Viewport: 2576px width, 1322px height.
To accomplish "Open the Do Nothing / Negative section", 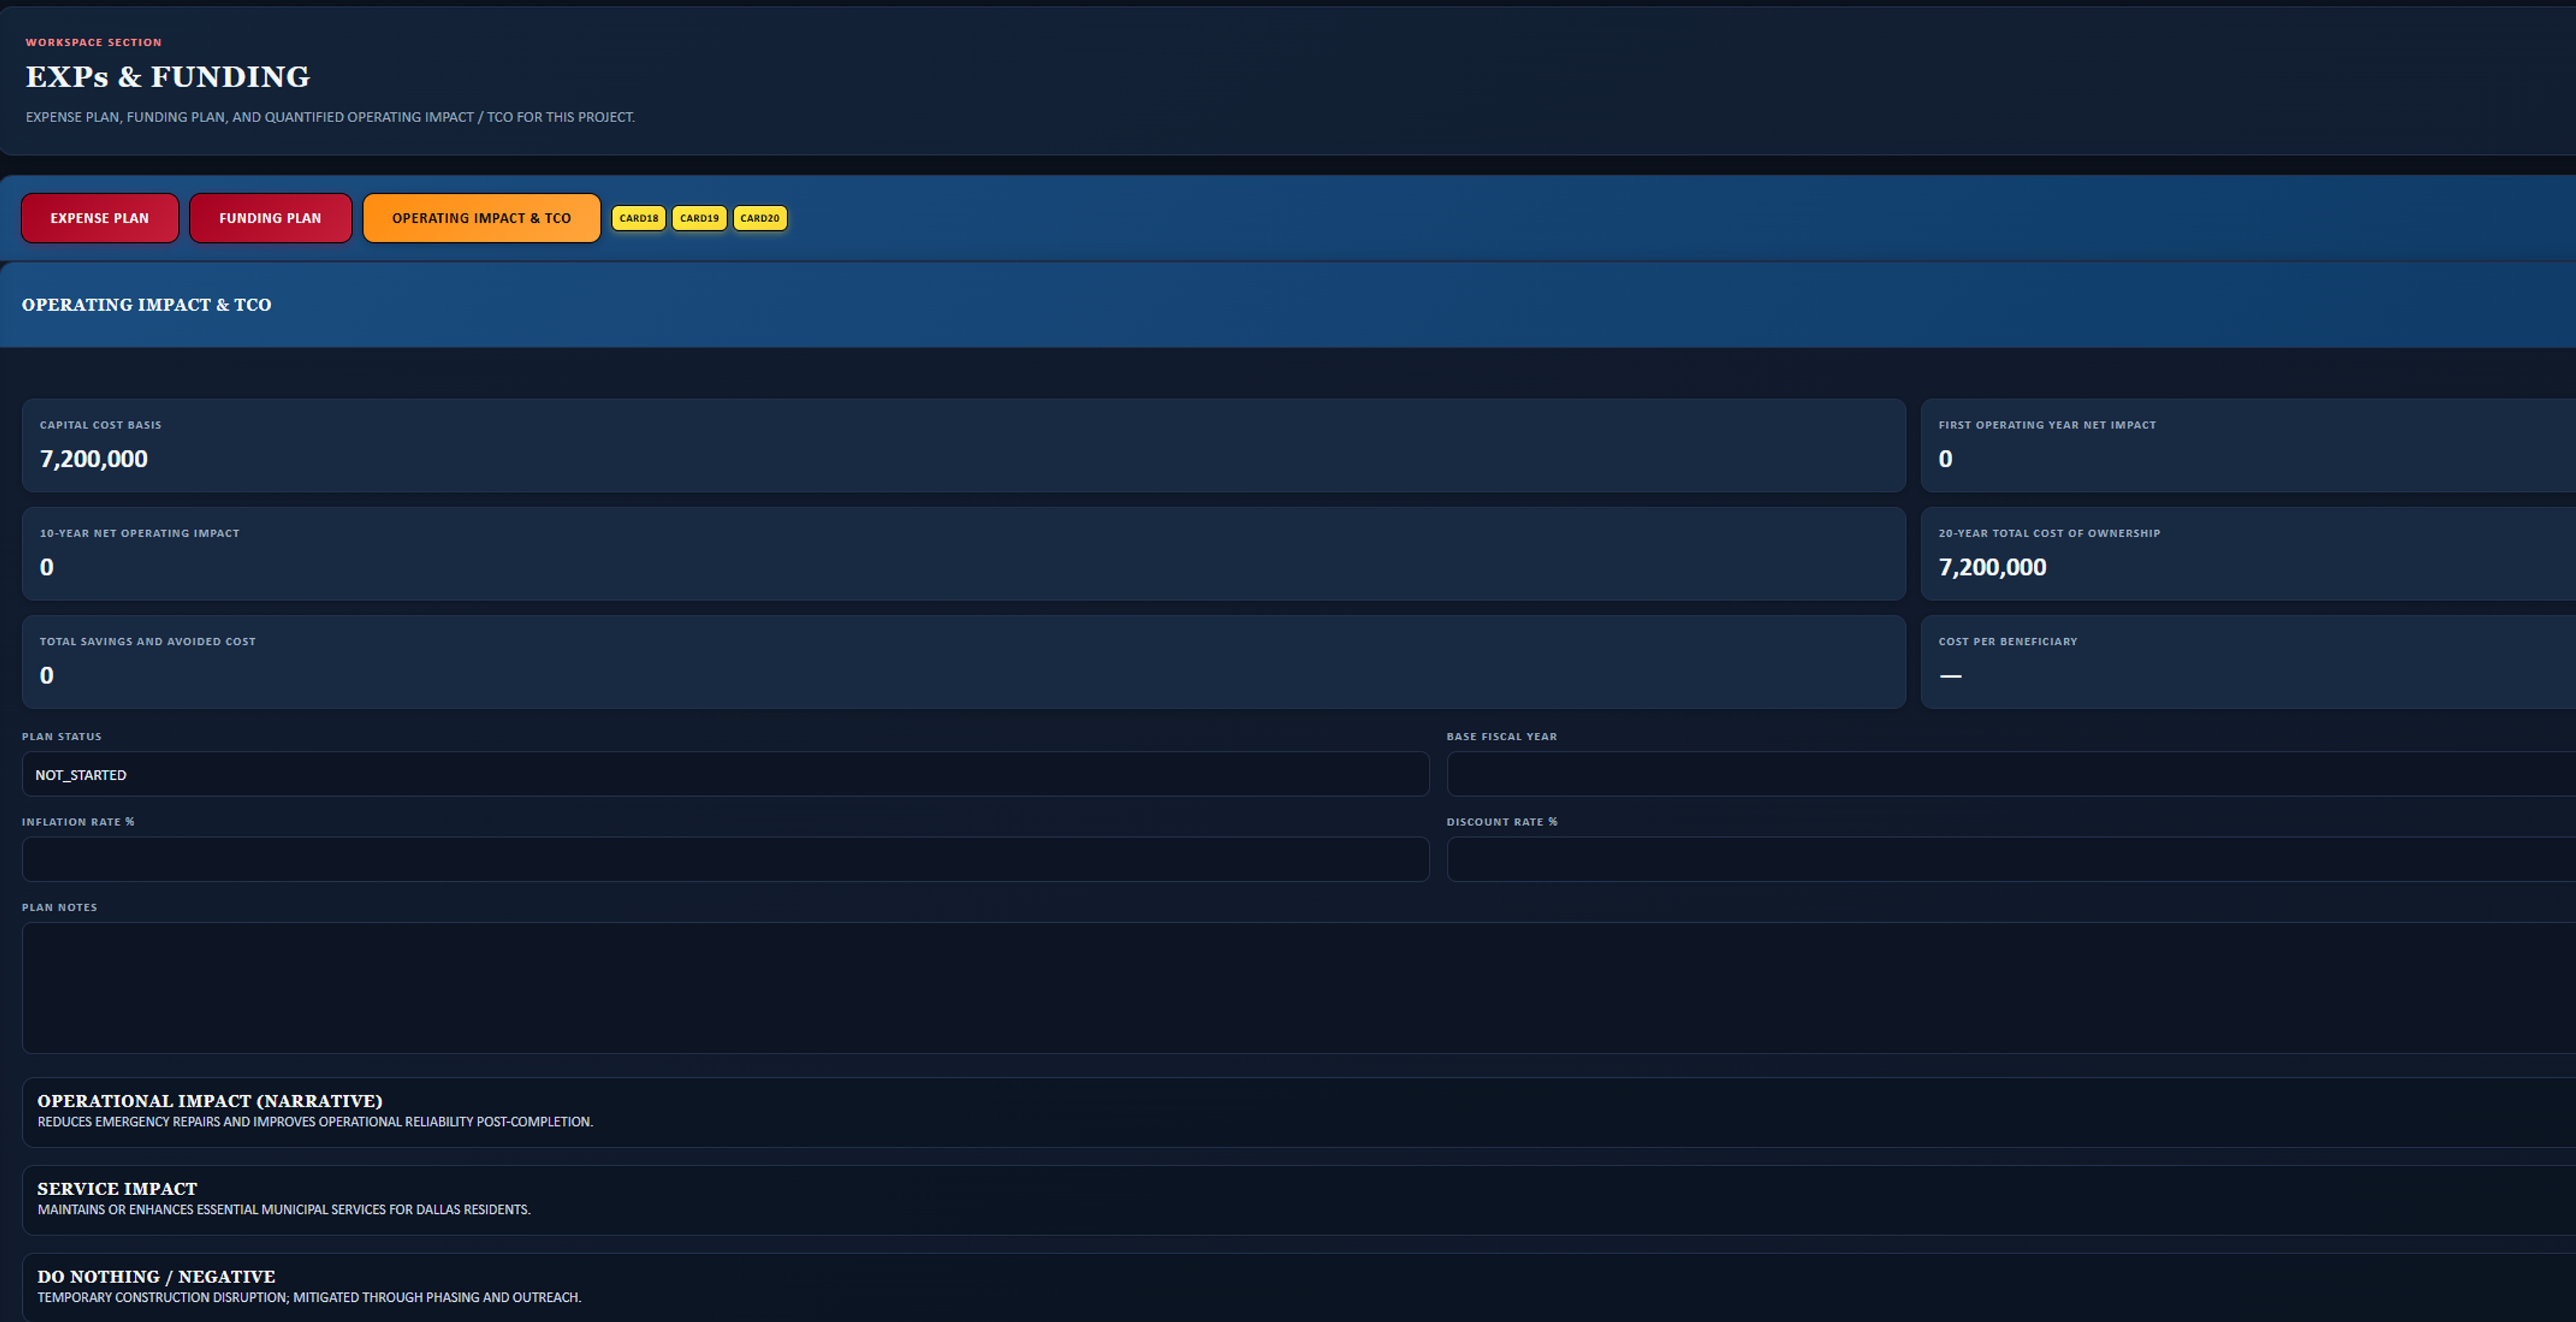I will pyautogui.click(x=1299, y=1287).
